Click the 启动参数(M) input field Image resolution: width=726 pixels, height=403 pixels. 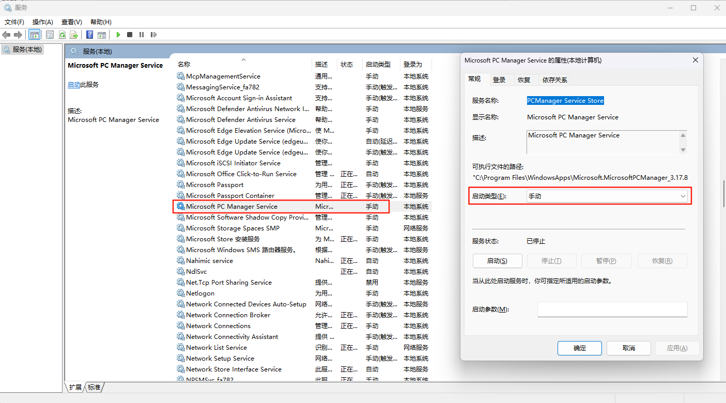click(612, 309)
